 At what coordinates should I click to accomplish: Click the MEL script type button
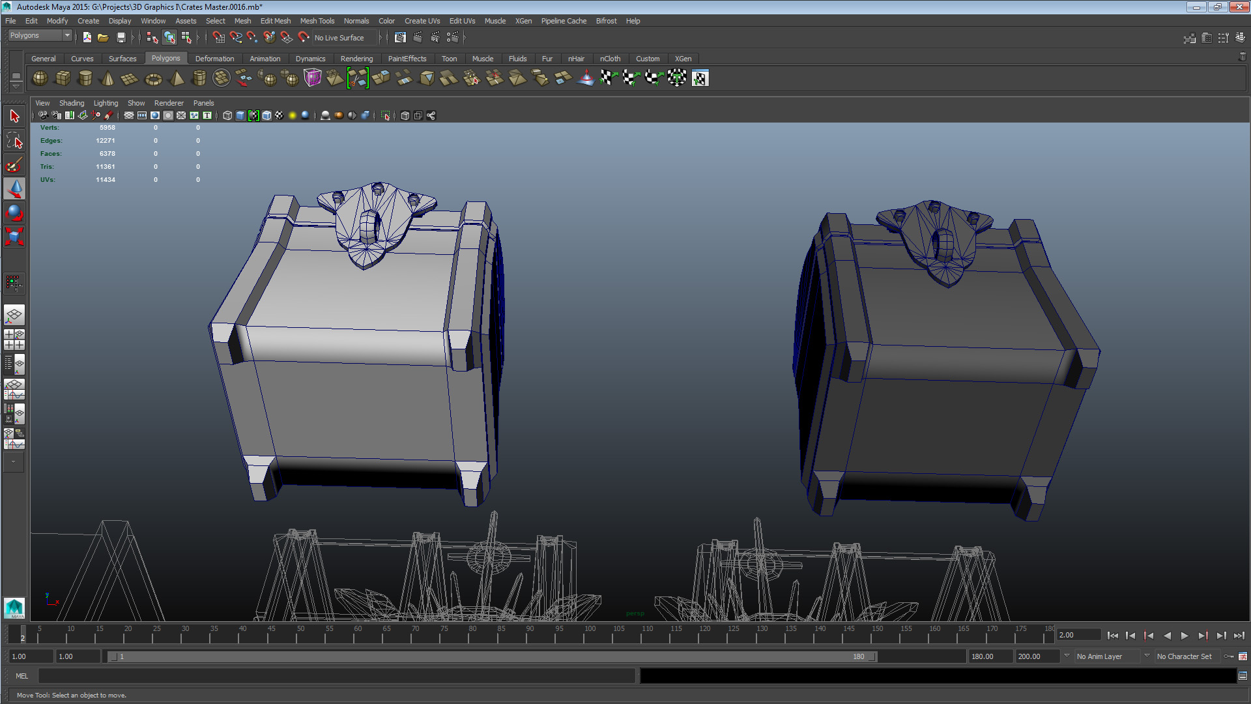22,676
